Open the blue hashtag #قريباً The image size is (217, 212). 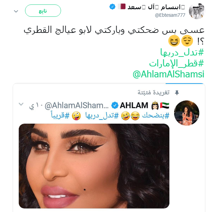(60, 115)
